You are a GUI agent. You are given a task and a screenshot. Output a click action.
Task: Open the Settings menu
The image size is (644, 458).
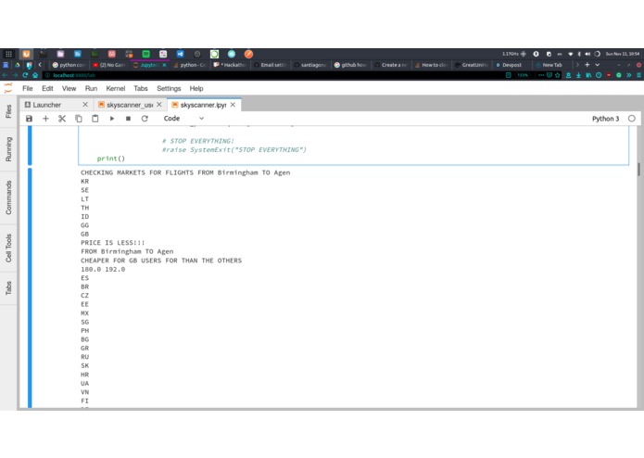point(169,88)
